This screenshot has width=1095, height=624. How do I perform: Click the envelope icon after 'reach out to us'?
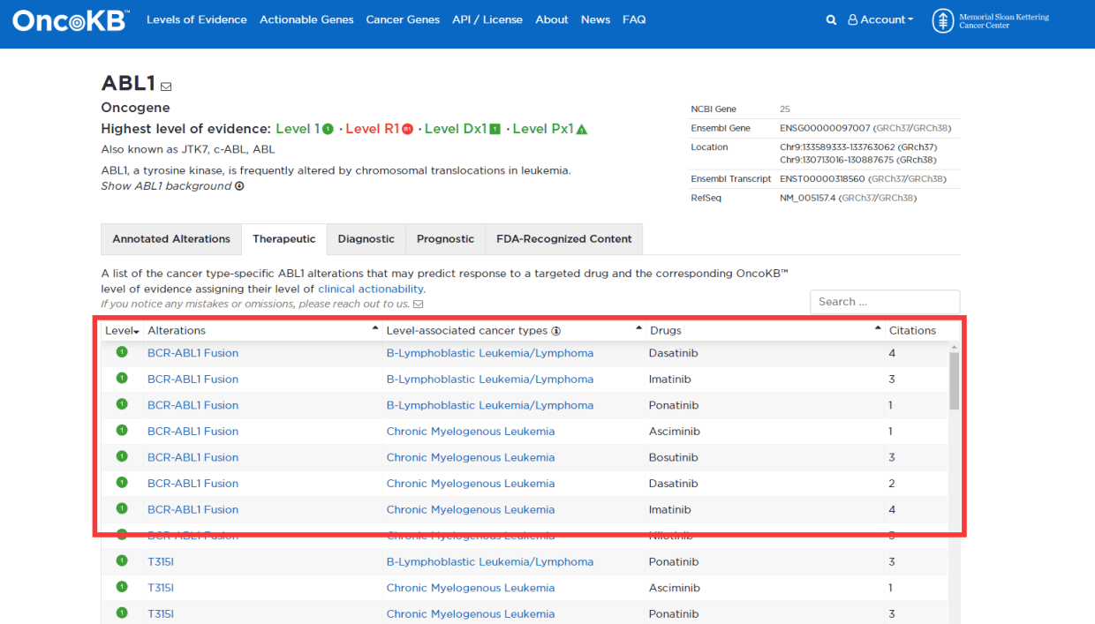419,304
